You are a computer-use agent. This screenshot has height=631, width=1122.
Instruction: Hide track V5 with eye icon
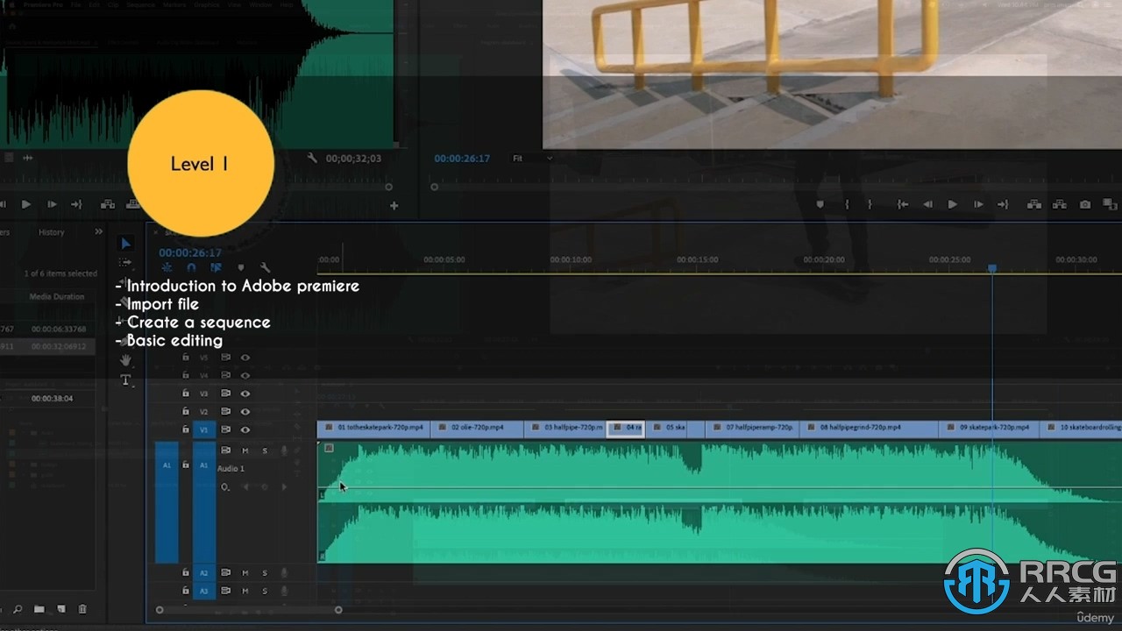tap(245, 358)
